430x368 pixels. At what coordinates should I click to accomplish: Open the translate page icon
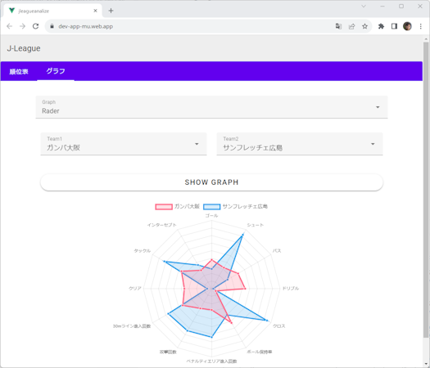[338, 26]
